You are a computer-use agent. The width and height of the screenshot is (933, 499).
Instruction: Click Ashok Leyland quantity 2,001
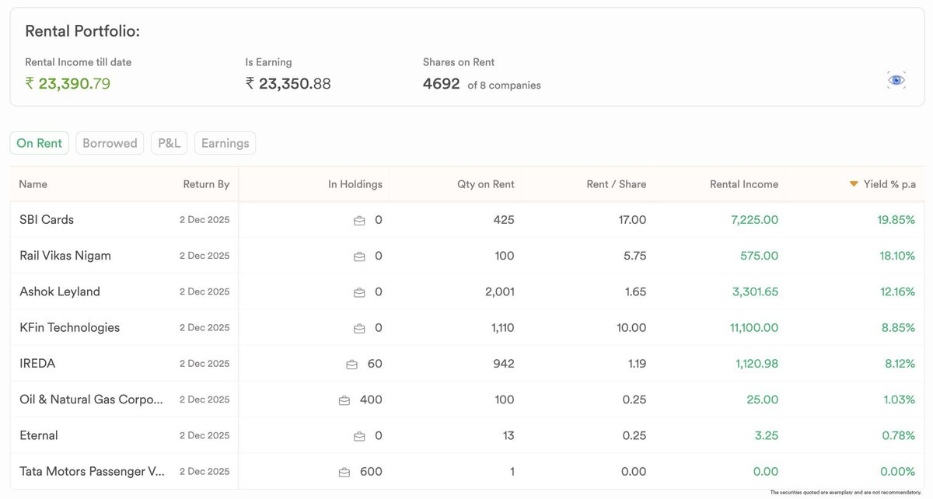click(498, 291)
